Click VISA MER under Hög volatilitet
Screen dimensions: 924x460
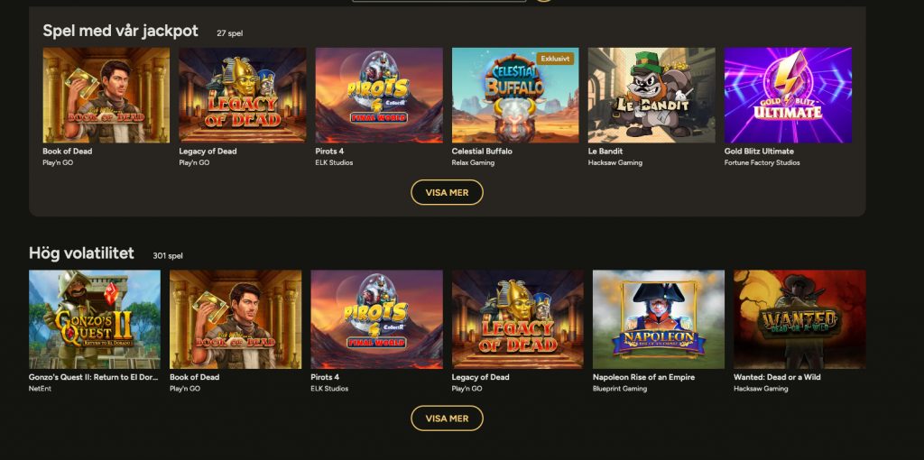[447, 419]
